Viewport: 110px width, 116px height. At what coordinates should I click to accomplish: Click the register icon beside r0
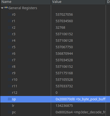(10, 14)
